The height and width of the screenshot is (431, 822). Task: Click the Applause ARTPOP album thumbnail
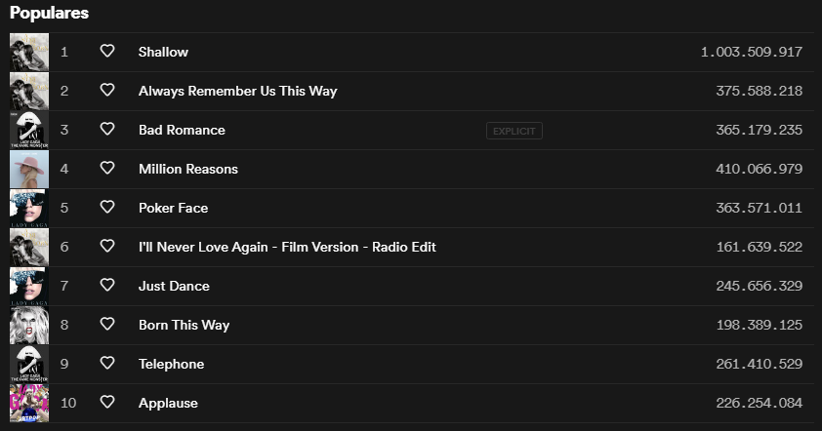pos(29,404)
